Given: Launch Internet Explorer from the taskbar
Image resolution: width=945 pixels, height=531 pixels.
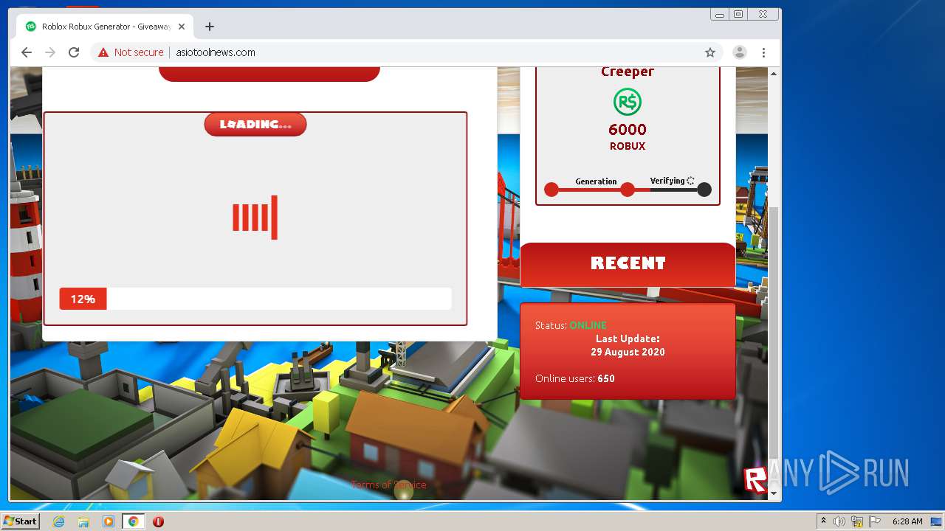Looking at the screenshot, I should pos(58,521).
